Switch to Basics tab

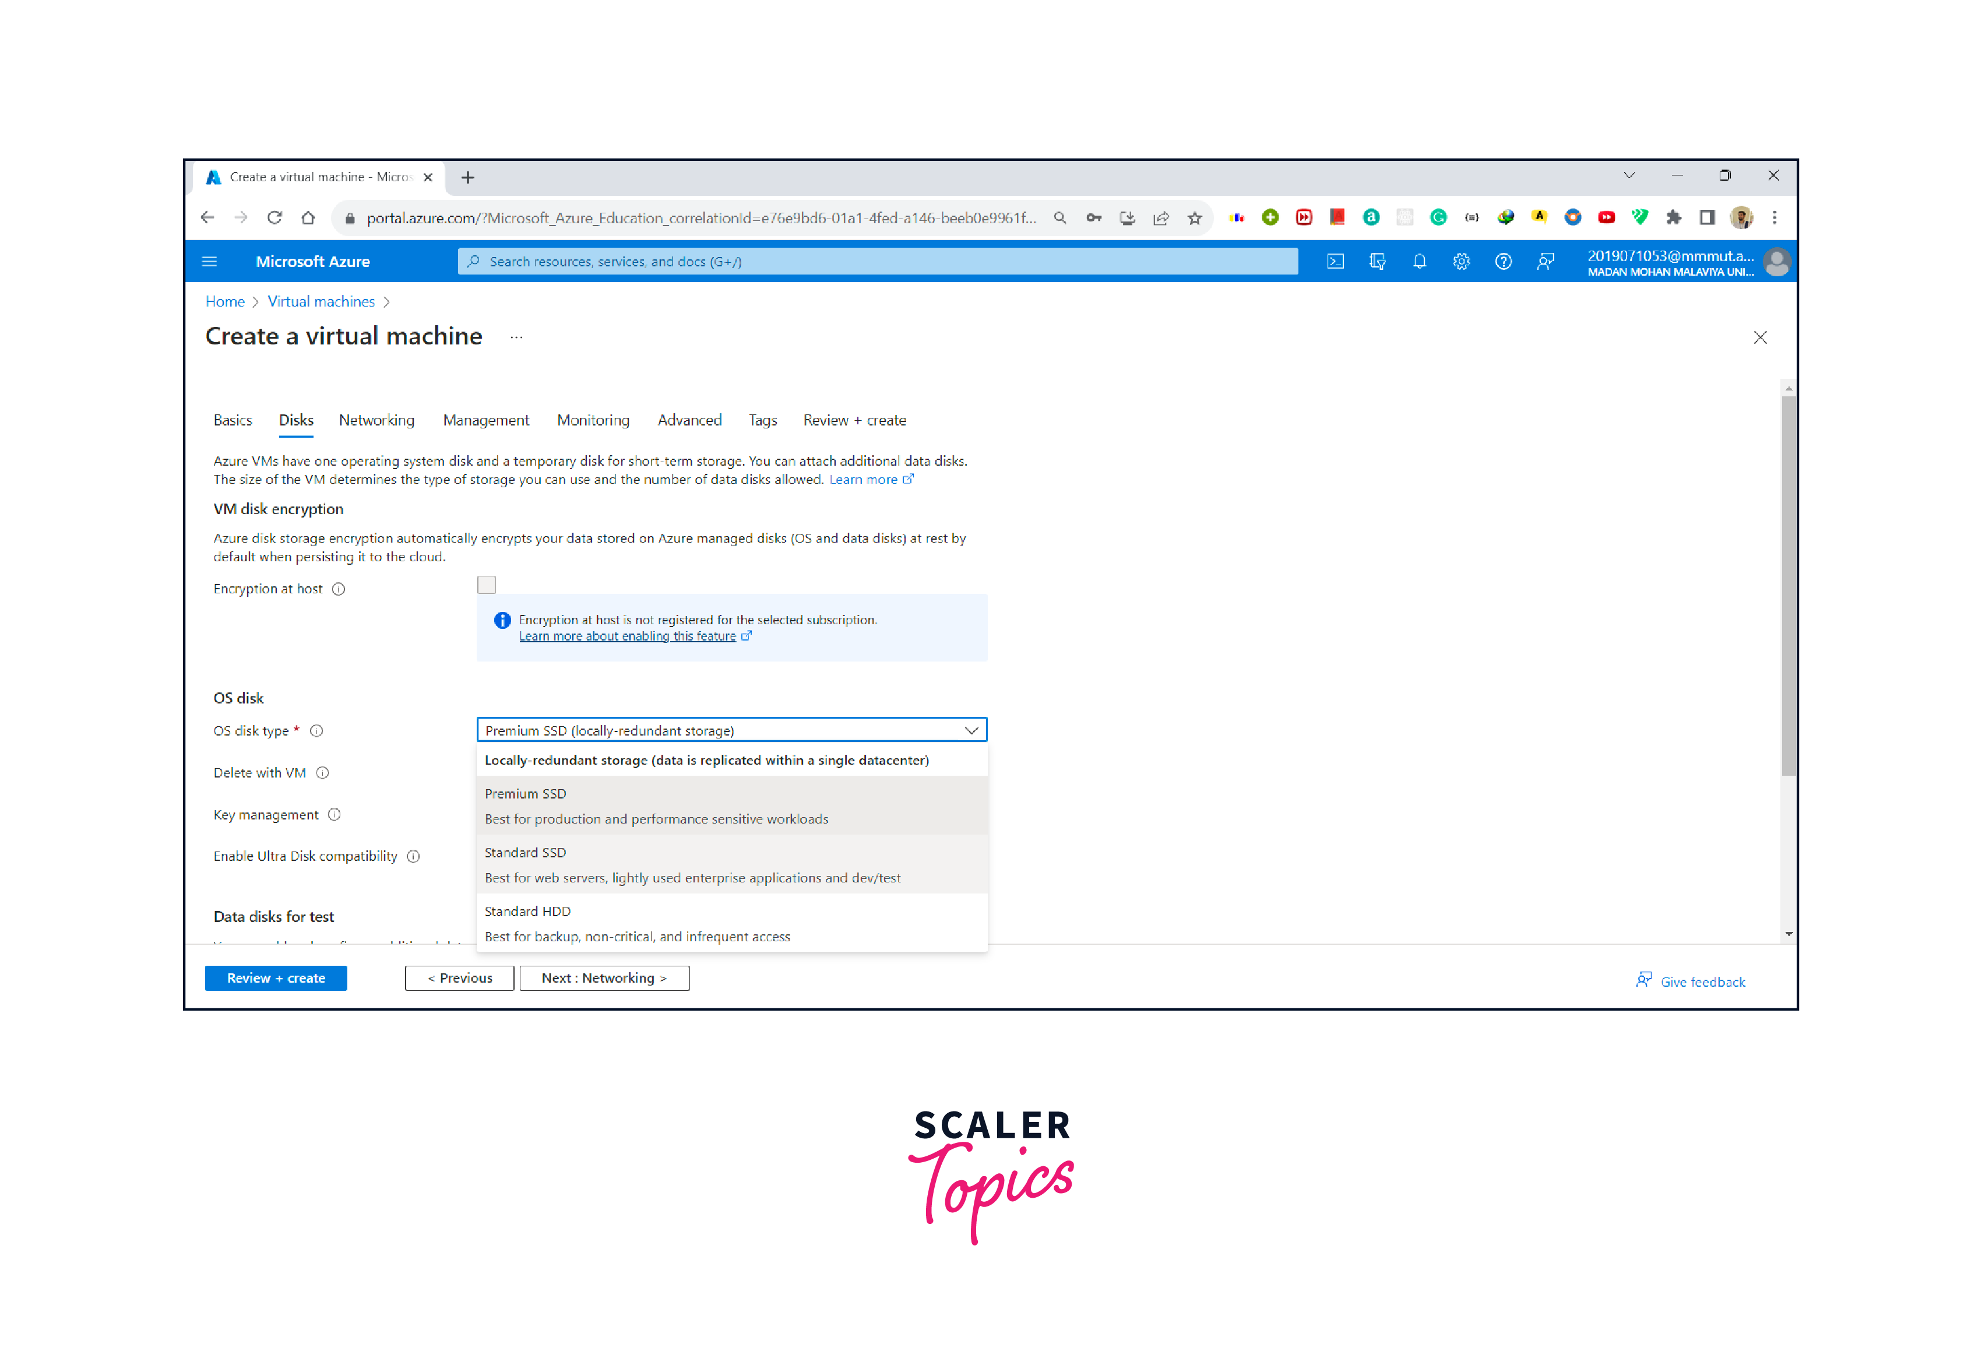(x=234, y=419)
